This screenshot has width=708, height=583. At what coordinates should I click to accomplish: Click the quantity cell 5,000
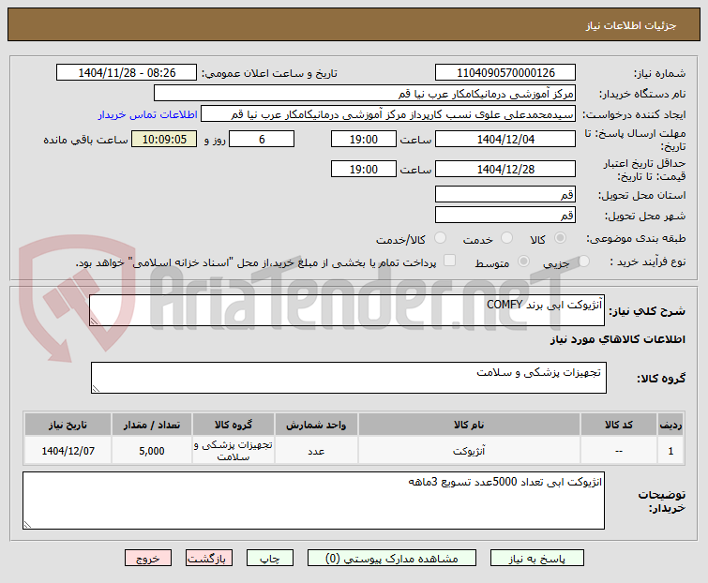click(x=152, y=450)
